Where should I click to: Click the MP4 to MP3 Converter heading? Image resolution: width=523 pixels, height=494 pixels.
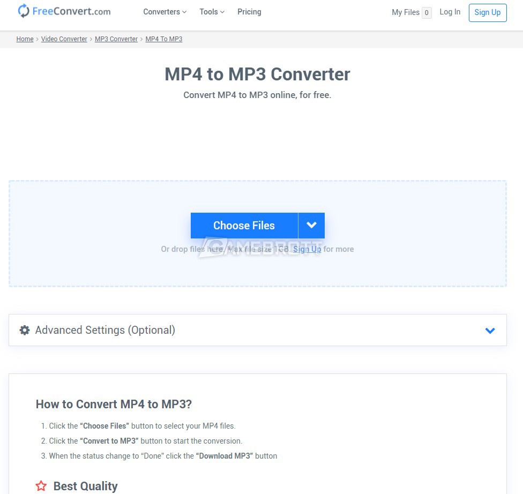pos(257,74)
